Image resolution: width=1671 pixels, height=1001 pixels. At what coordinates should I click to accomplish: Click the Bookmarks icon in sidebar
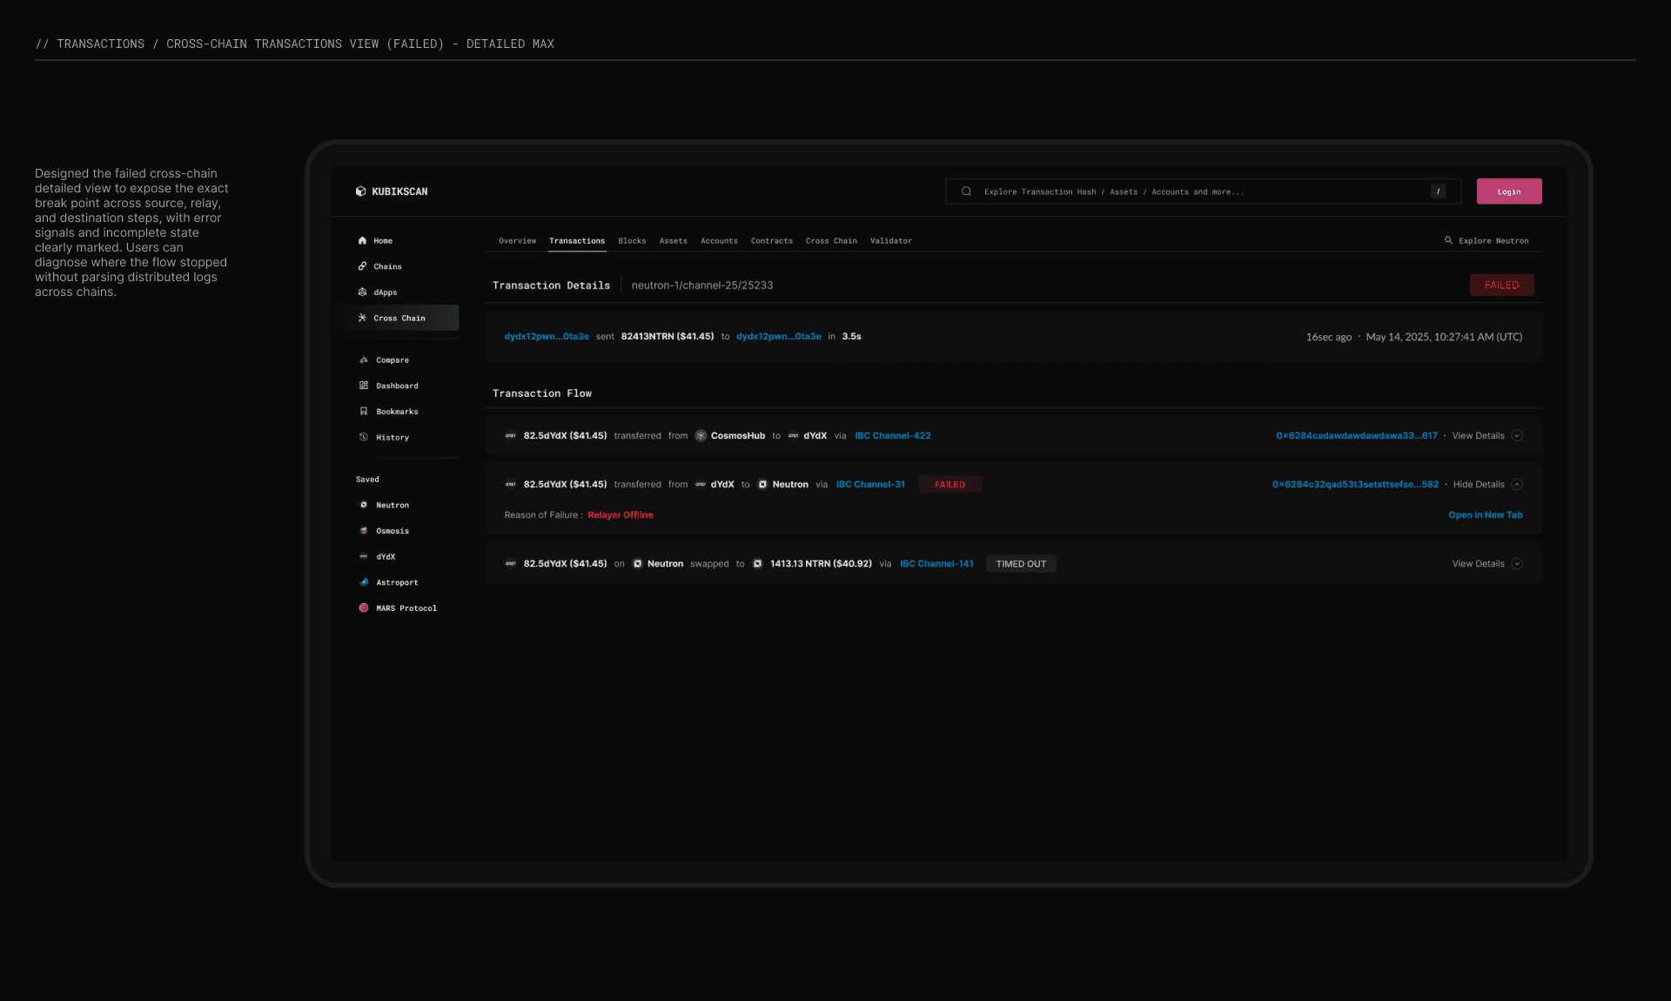(364, 412)
